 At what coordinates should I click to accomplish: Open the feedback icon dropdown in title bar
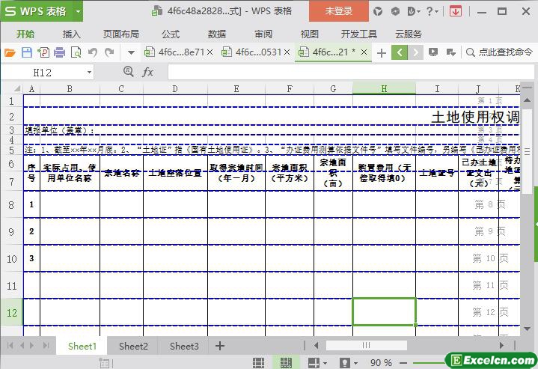[x=414, y=12]
